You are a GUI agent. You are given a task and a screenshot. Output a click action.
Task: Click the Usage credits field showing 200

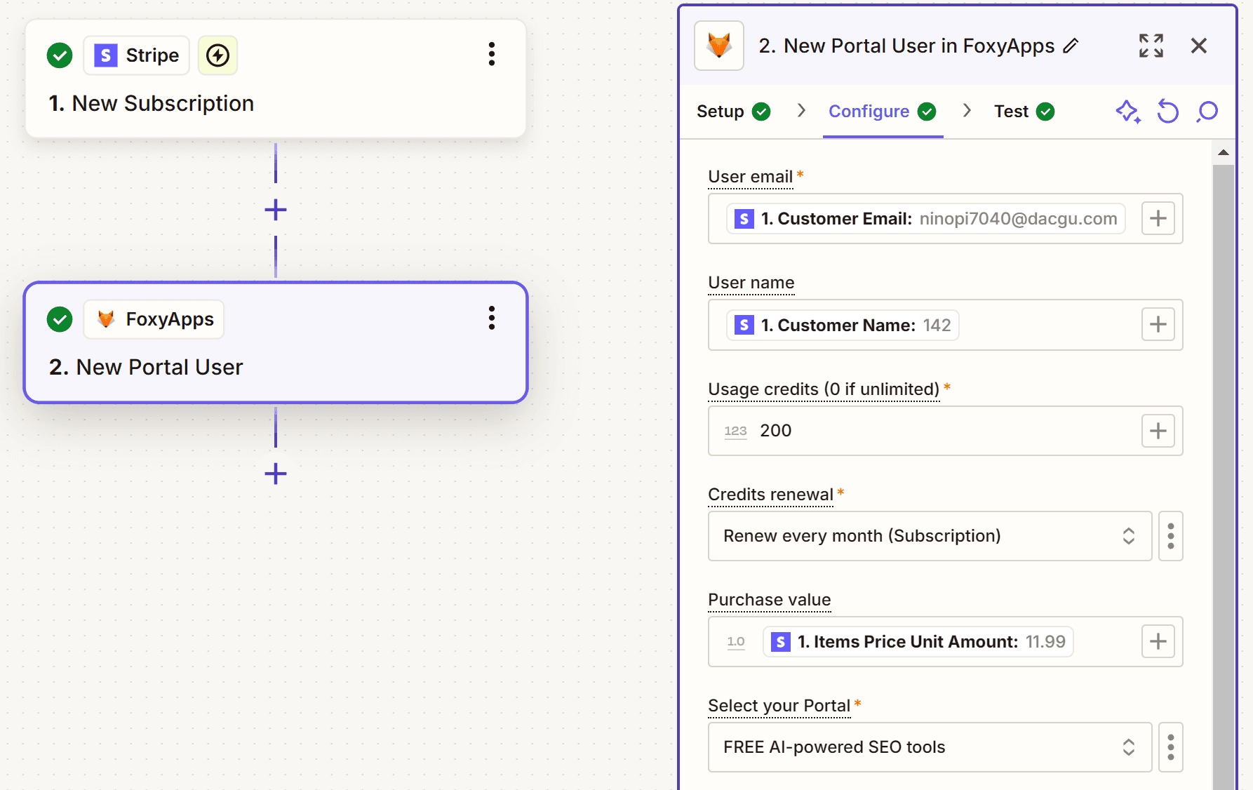[945, 430]
